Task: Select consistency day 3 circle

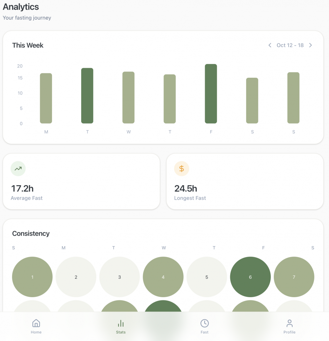Action: 120,277
